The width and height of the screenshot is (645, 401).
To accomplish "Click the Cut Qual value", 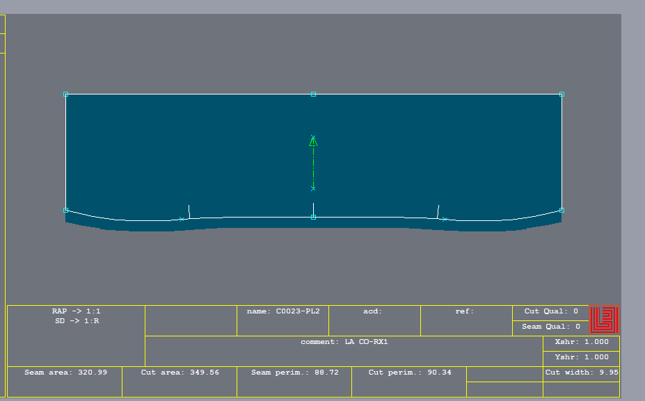I will 576,311.
